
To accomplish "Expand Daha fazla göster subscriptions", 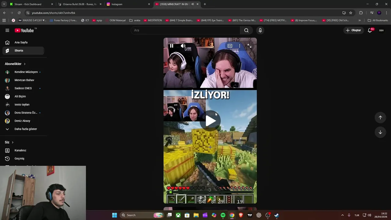I will [x=23, y=129].
